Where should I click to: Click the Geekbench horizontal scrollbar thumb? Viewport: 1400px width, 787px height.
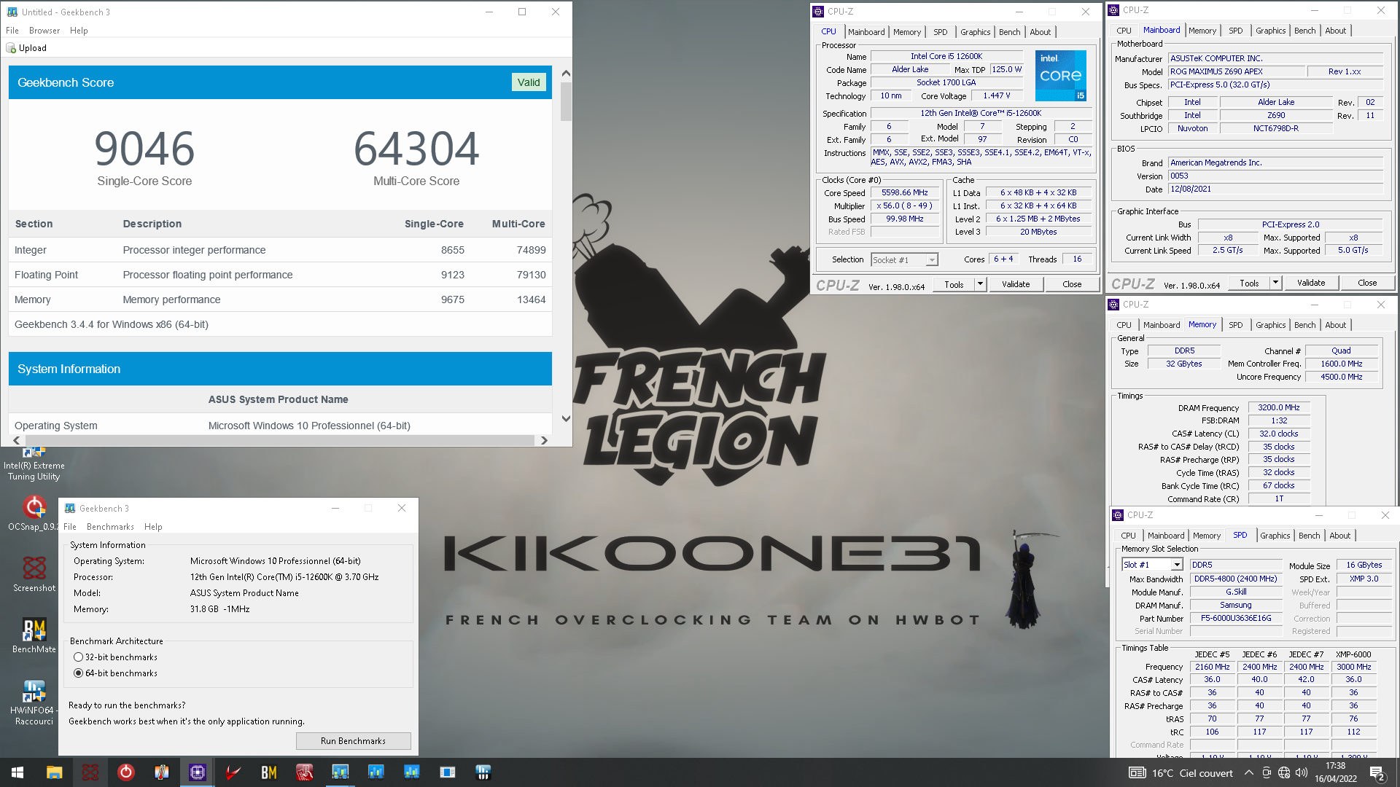pos(280,440)
